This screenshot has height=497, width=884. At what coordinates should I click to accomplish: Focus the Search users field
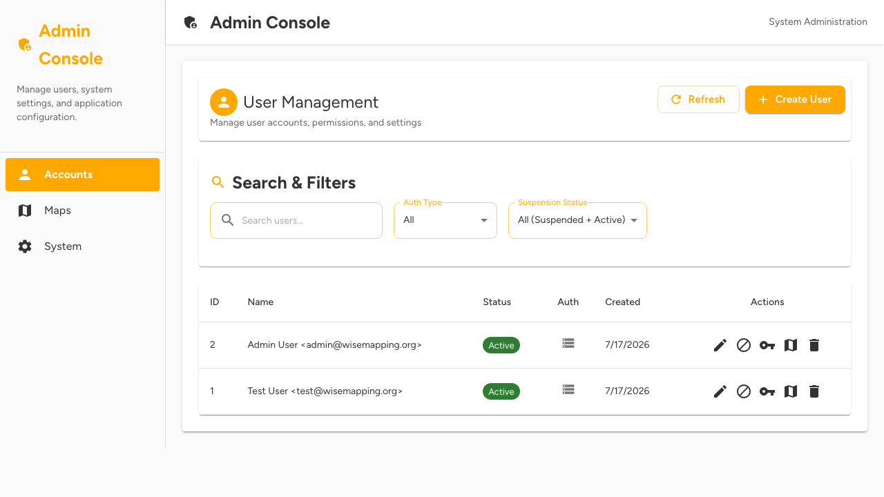296,220
